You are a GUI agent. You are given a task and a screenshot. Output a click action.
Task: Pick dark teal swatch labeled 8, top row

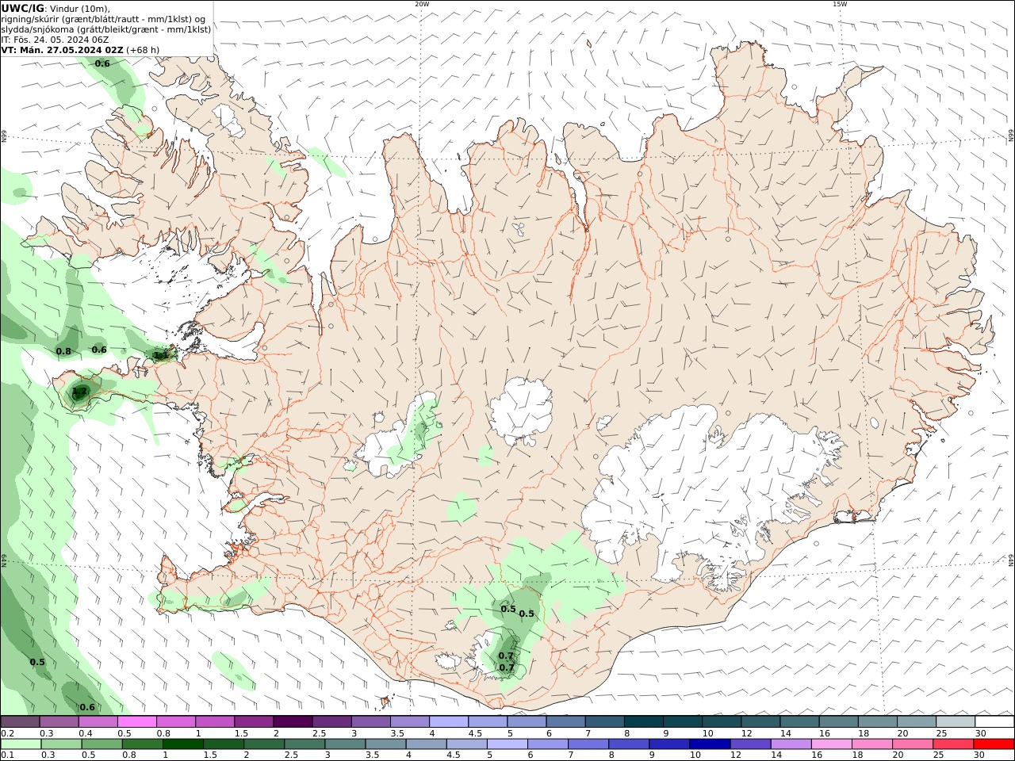pyautogui.click(x=642, y=721)
